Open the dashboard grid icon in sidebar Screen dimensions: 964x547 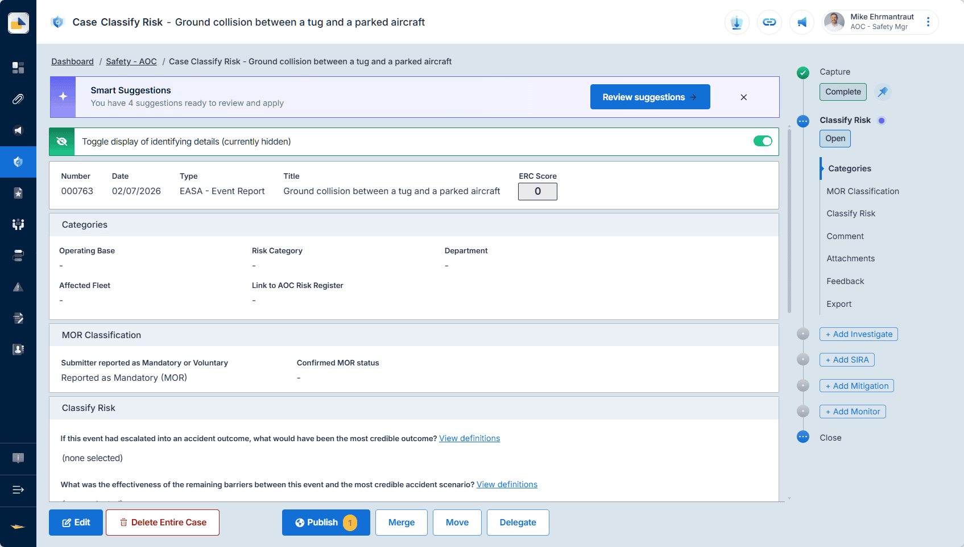click(18, 68)
